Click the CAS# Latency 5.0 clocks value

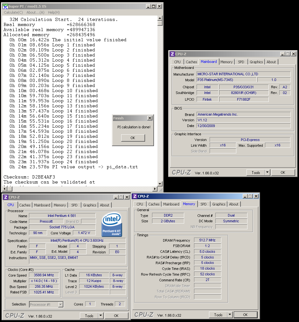pyautogui.click(x=207, y=252)
